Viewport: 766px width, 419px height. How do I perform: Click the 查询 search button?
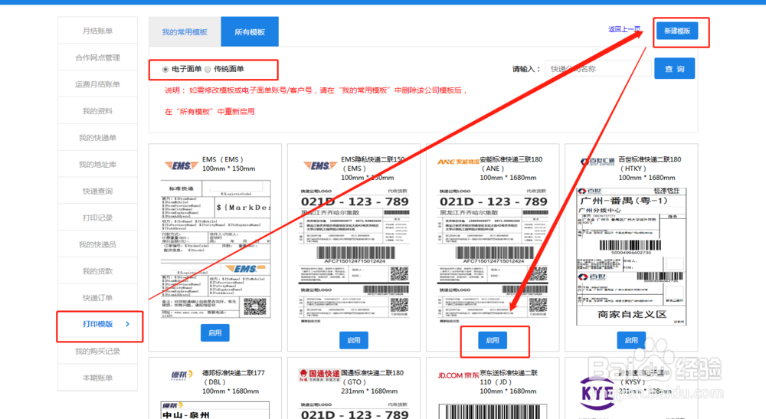675,69
